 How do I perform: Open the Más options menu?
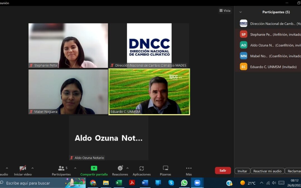click(188, 170)
